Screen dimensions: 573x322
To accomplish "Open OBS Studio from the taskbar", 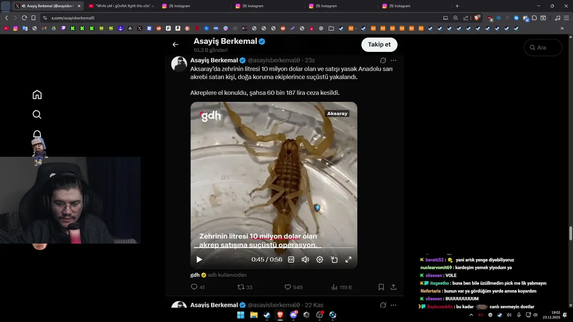I will (320, 315).
